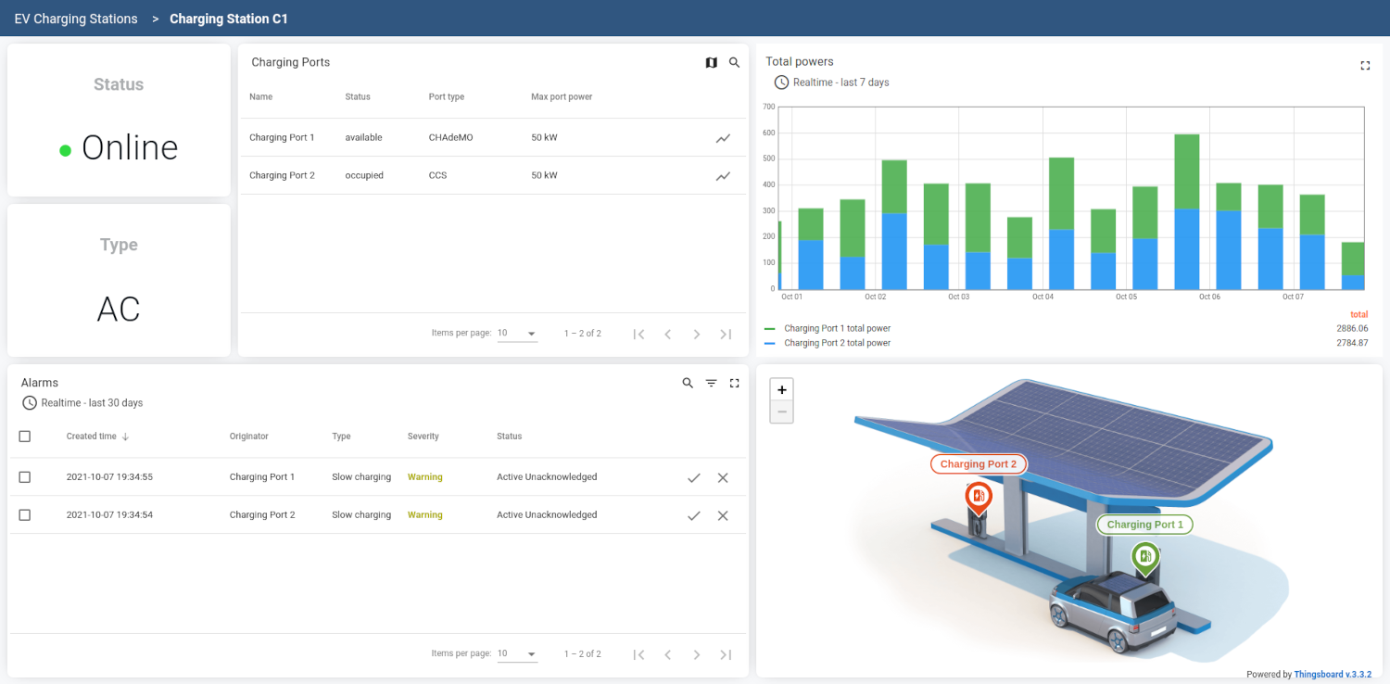
Task: Expand Total powers chart to fullscreen
Action: 1364,66
